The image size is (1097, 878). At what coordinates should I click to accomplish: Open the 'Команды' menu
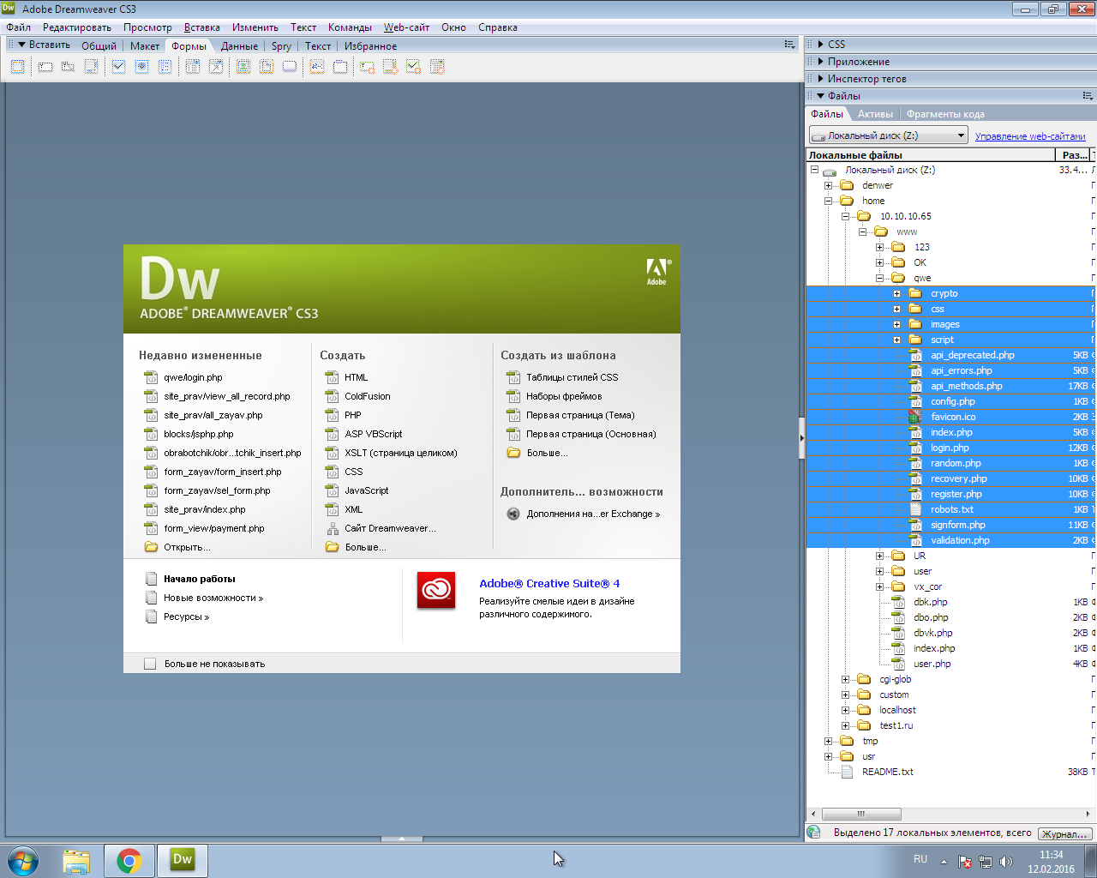[350, 27]
